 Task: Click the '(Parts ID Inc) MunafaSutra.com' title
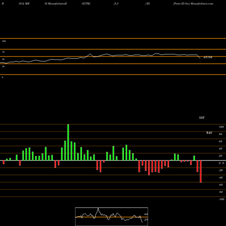coord(193,4)
